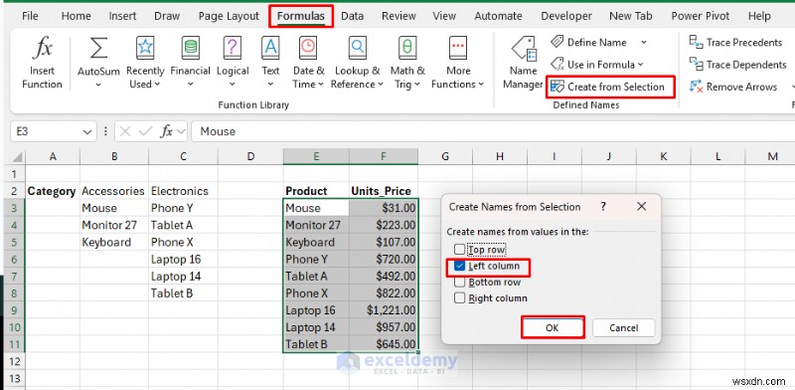795x390 pixels.
Task: Enable the Bottom row checkbox
Action: (x=459, y=282)
